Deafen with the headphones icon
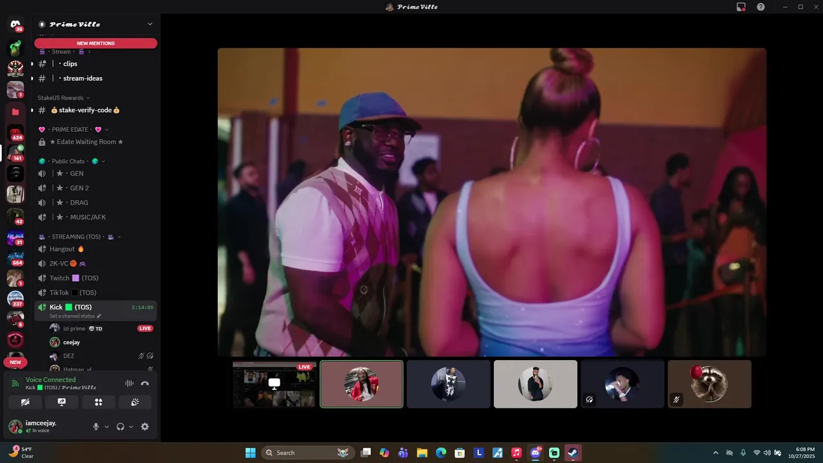This screenshot has height=463, width=823. (120, 426)
